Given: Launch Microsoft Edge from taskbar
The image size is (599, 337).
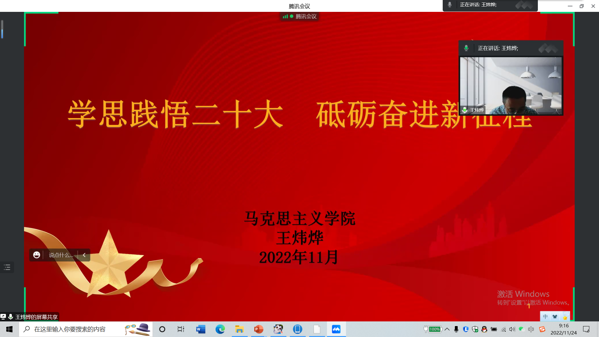Looking at the screenshot, I should pyautogui.click(x=220, y=329).
